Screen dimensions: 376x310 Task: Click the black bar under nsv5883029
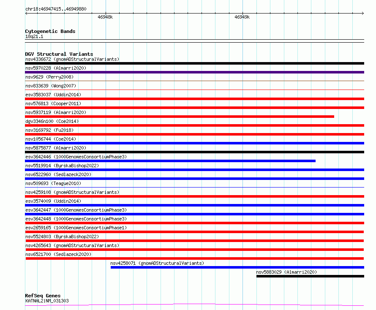pyautogui.click(x=310, y=276)
